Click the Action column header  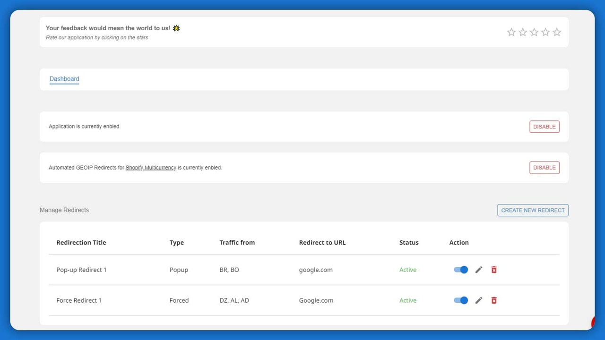pyautogui.click(x=459, y=243)
